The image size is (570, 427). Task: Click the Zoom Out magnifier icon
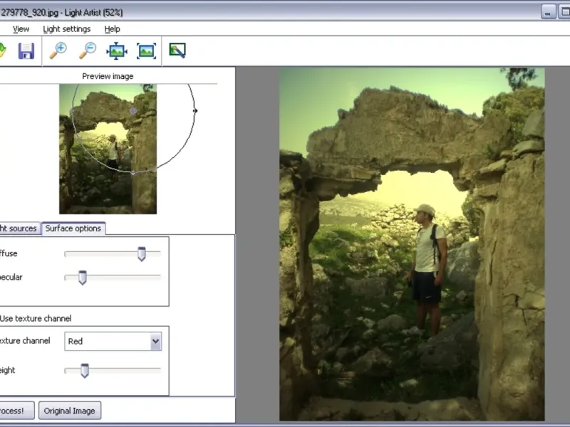88,51
